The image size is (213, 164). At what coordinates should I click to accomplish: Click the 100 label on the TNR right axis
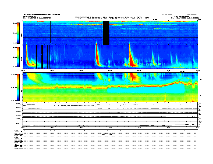tap(200, 79)
